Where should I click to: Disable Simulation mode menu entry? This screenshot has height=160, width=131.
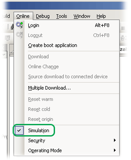click(x=39, y=131)
